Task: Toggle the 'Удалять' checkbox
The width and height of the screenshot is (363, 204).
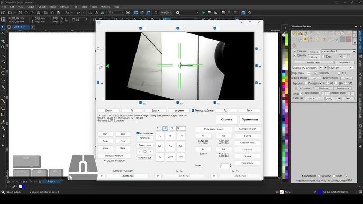Action: tap(294, 55)
